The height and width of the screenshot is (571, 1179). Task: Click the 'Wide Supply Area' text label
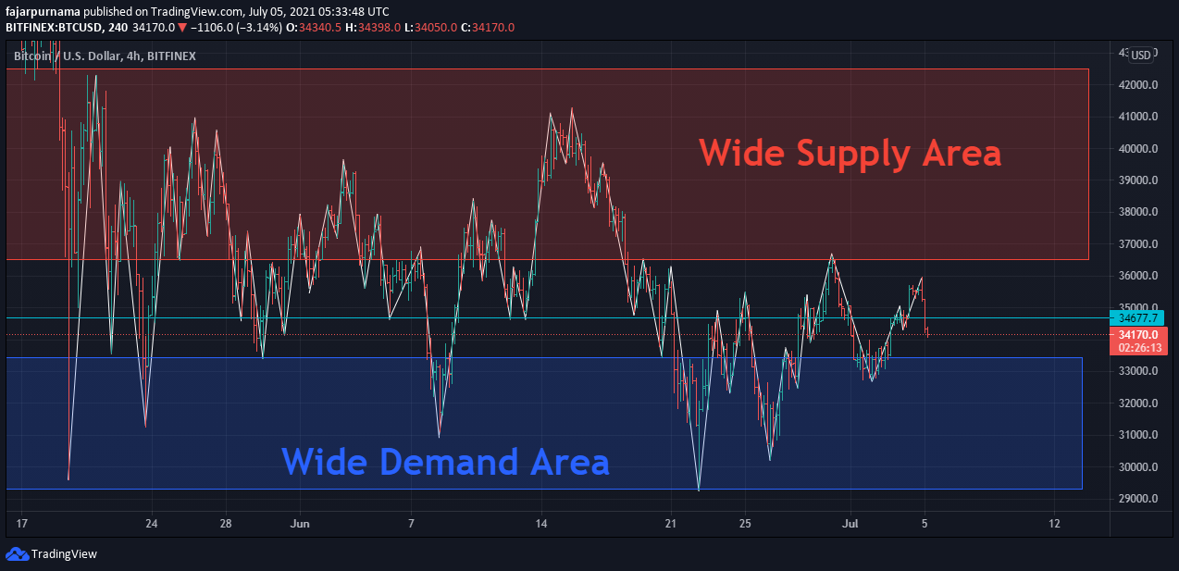[850, 153]
